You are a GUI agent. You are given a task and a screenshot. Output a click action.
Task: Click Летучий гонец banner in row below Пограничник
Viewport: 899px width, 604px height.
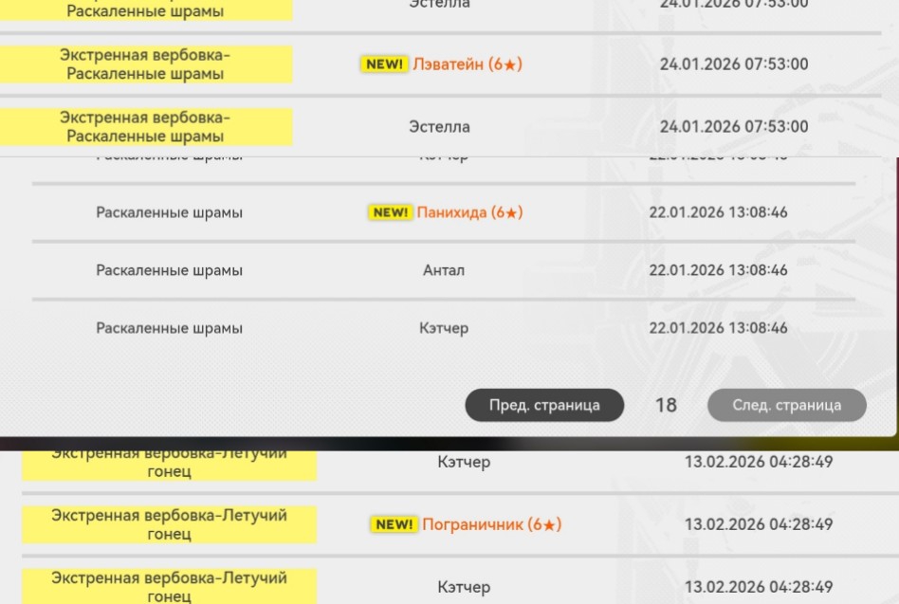coord(169,586)
